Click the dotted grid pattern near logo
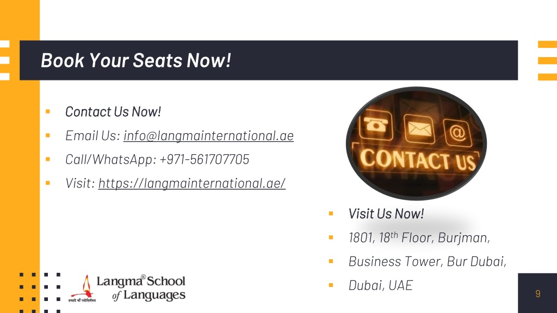 [x=40, y=293]
